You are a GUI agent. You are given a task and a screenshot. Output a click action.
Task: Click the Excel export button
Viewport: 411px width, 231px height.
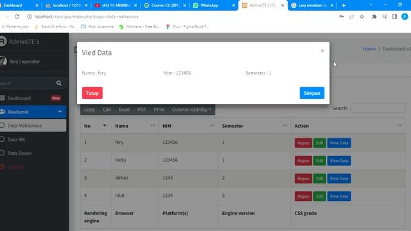pos(124,110)
